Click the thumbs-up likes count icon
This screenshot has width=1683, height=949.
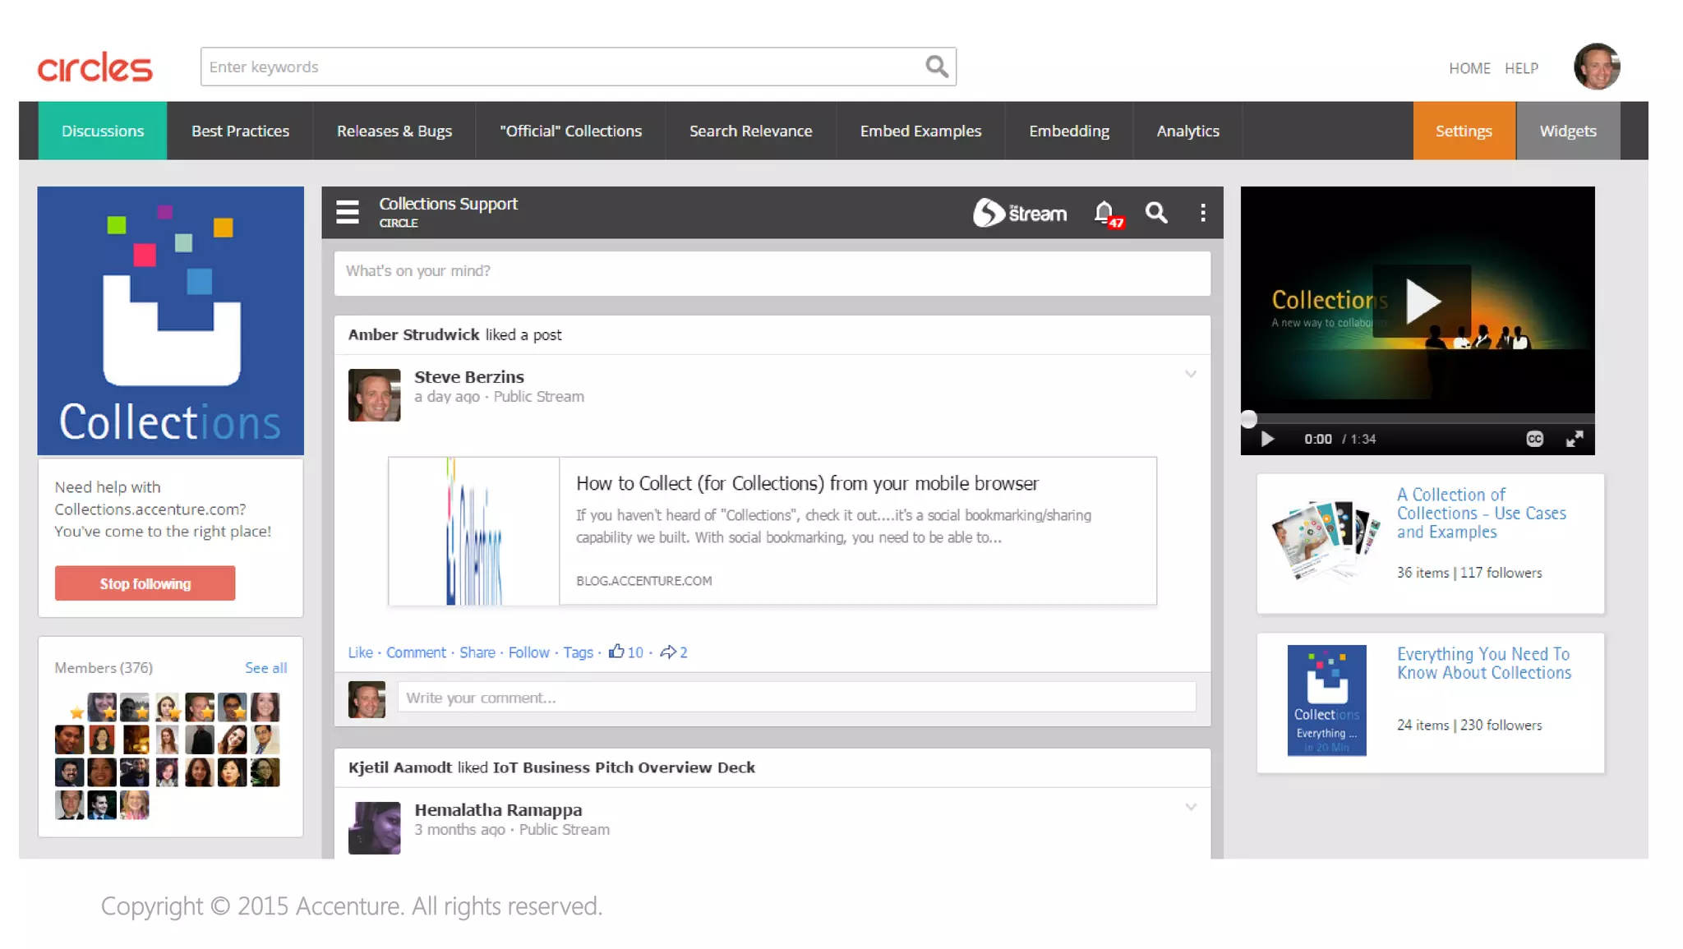coord(616,652)
